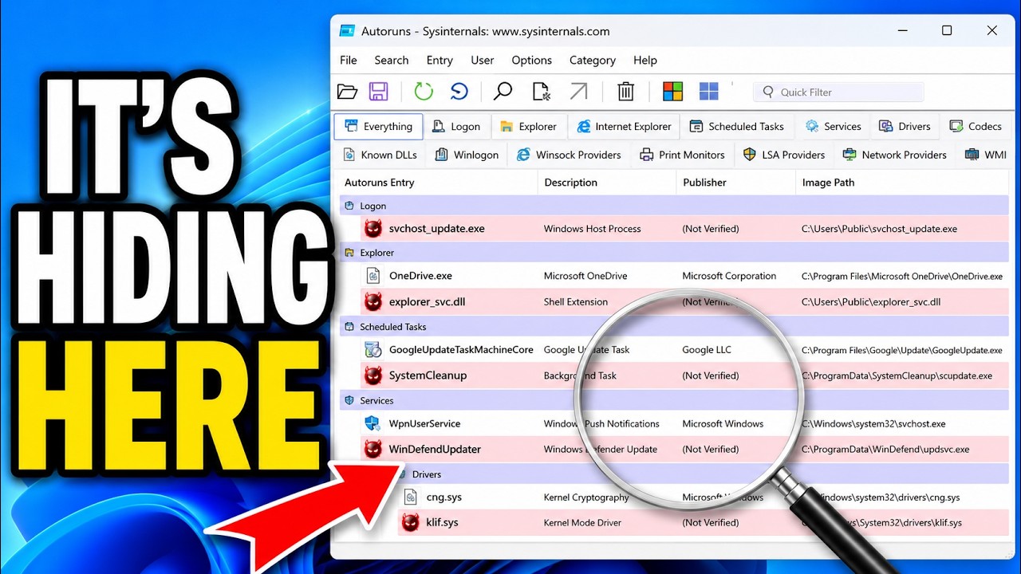Select the Everything tab
Image resolution: width=1021 pixels, height=574 pixels.
[379, 126]
